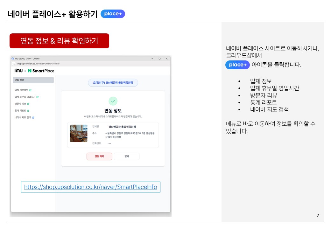The width and height of the screenshot is (331, 229).
Task: Maximize the IMU CLOUD SHOP Chrome window
Action: coord(159,59)
